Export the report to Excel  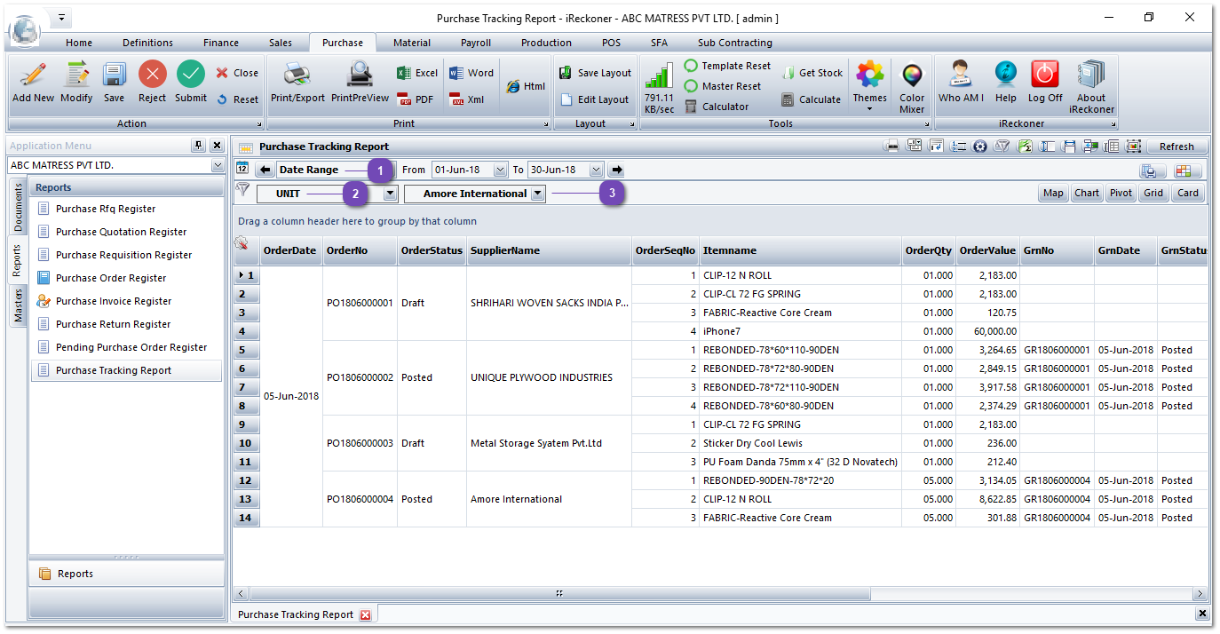416,74
